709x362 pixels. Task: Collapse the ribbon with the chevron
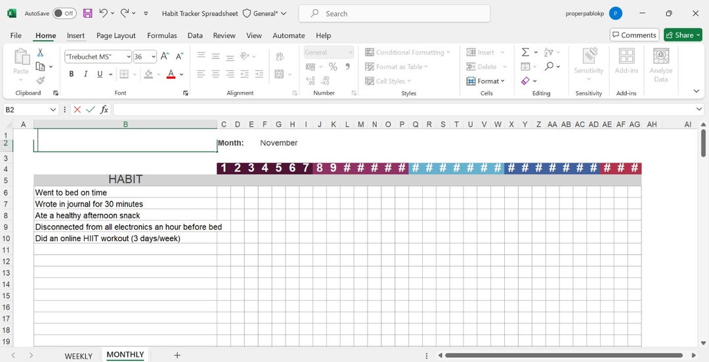click(697, 91)
